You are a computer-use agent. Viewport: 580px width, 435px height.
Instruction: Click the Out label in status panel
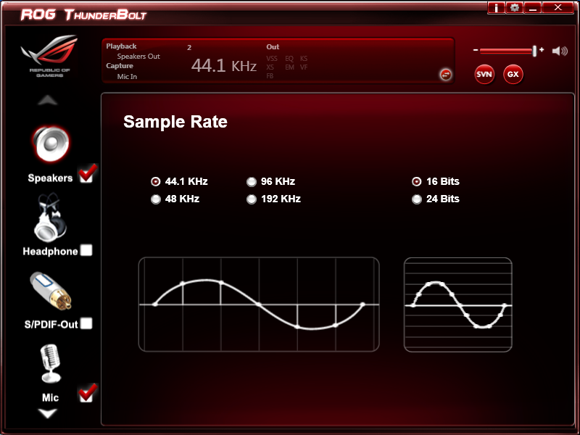(273, 47)
